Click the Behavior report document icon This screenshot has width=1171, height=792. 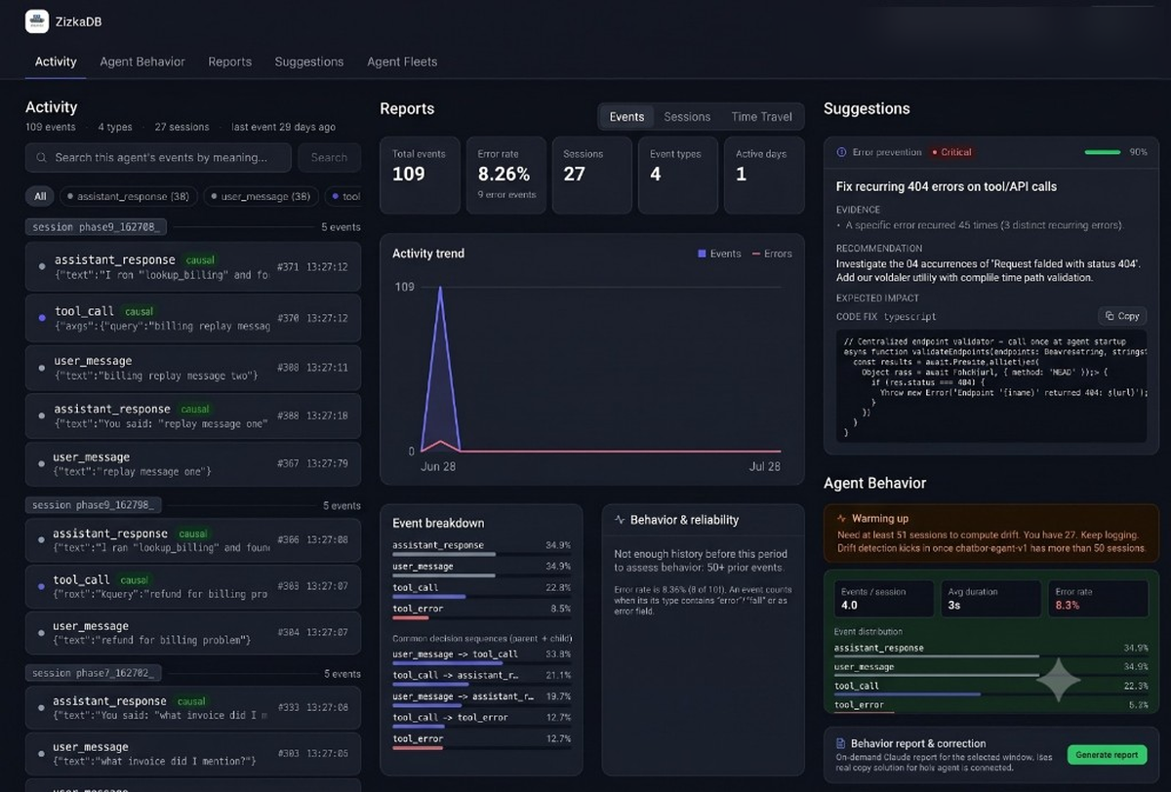841,743
